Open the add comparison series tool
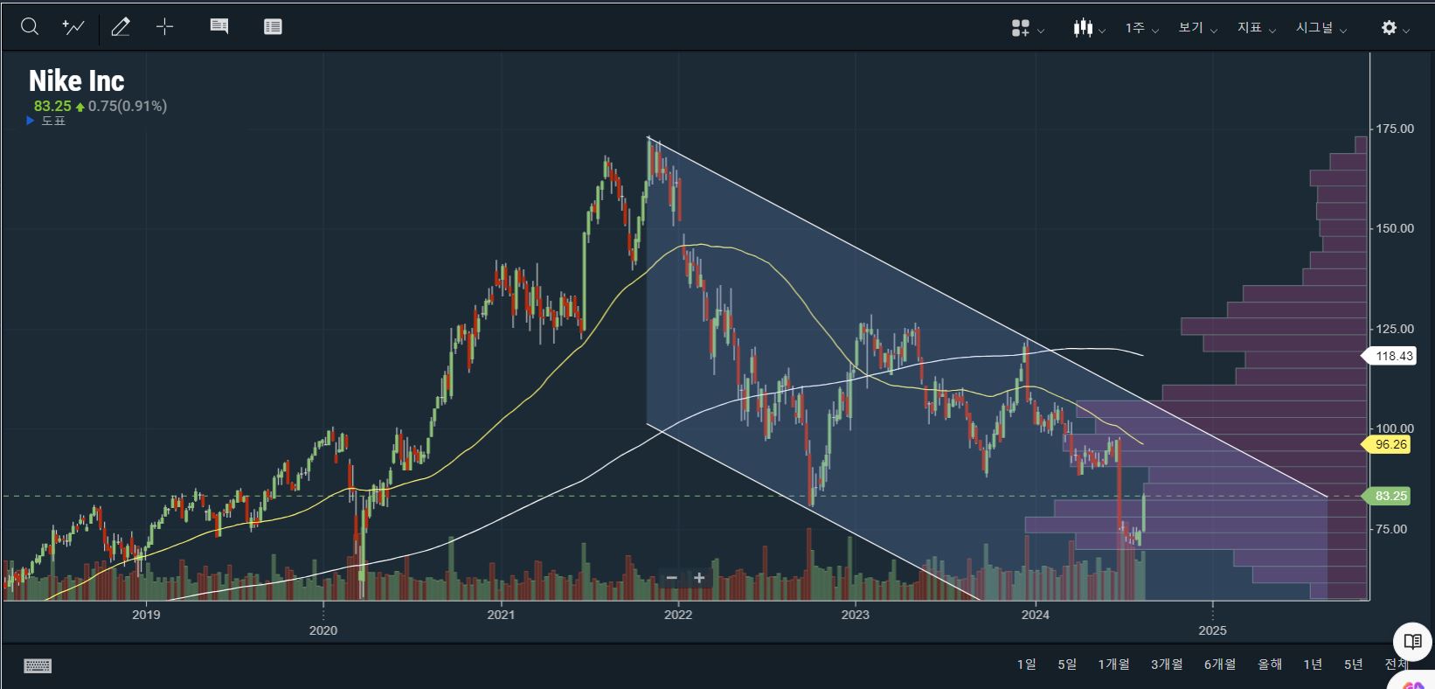1435x689 pixels. 73,27
